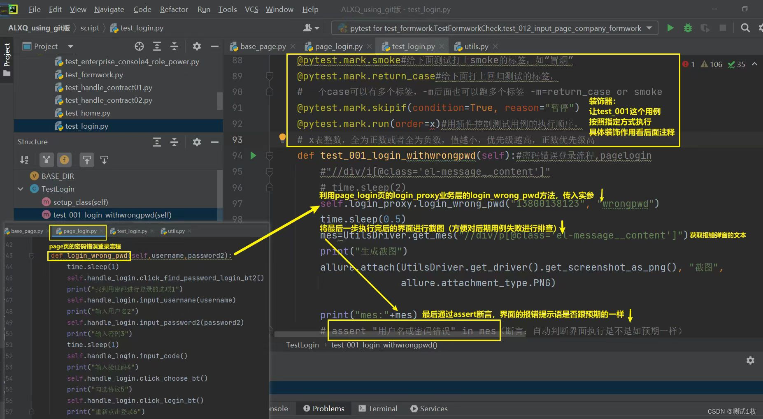763x419 pixels.
Task: Open the VCS menu
Action: (251, 9)
